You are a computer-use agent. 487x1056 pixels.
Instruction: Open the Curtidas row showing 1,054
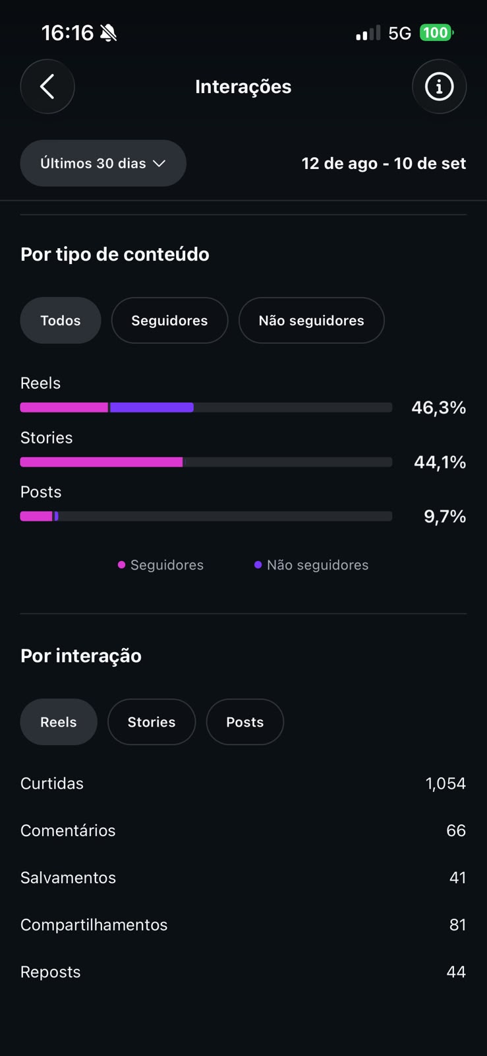tap(243, 783)
